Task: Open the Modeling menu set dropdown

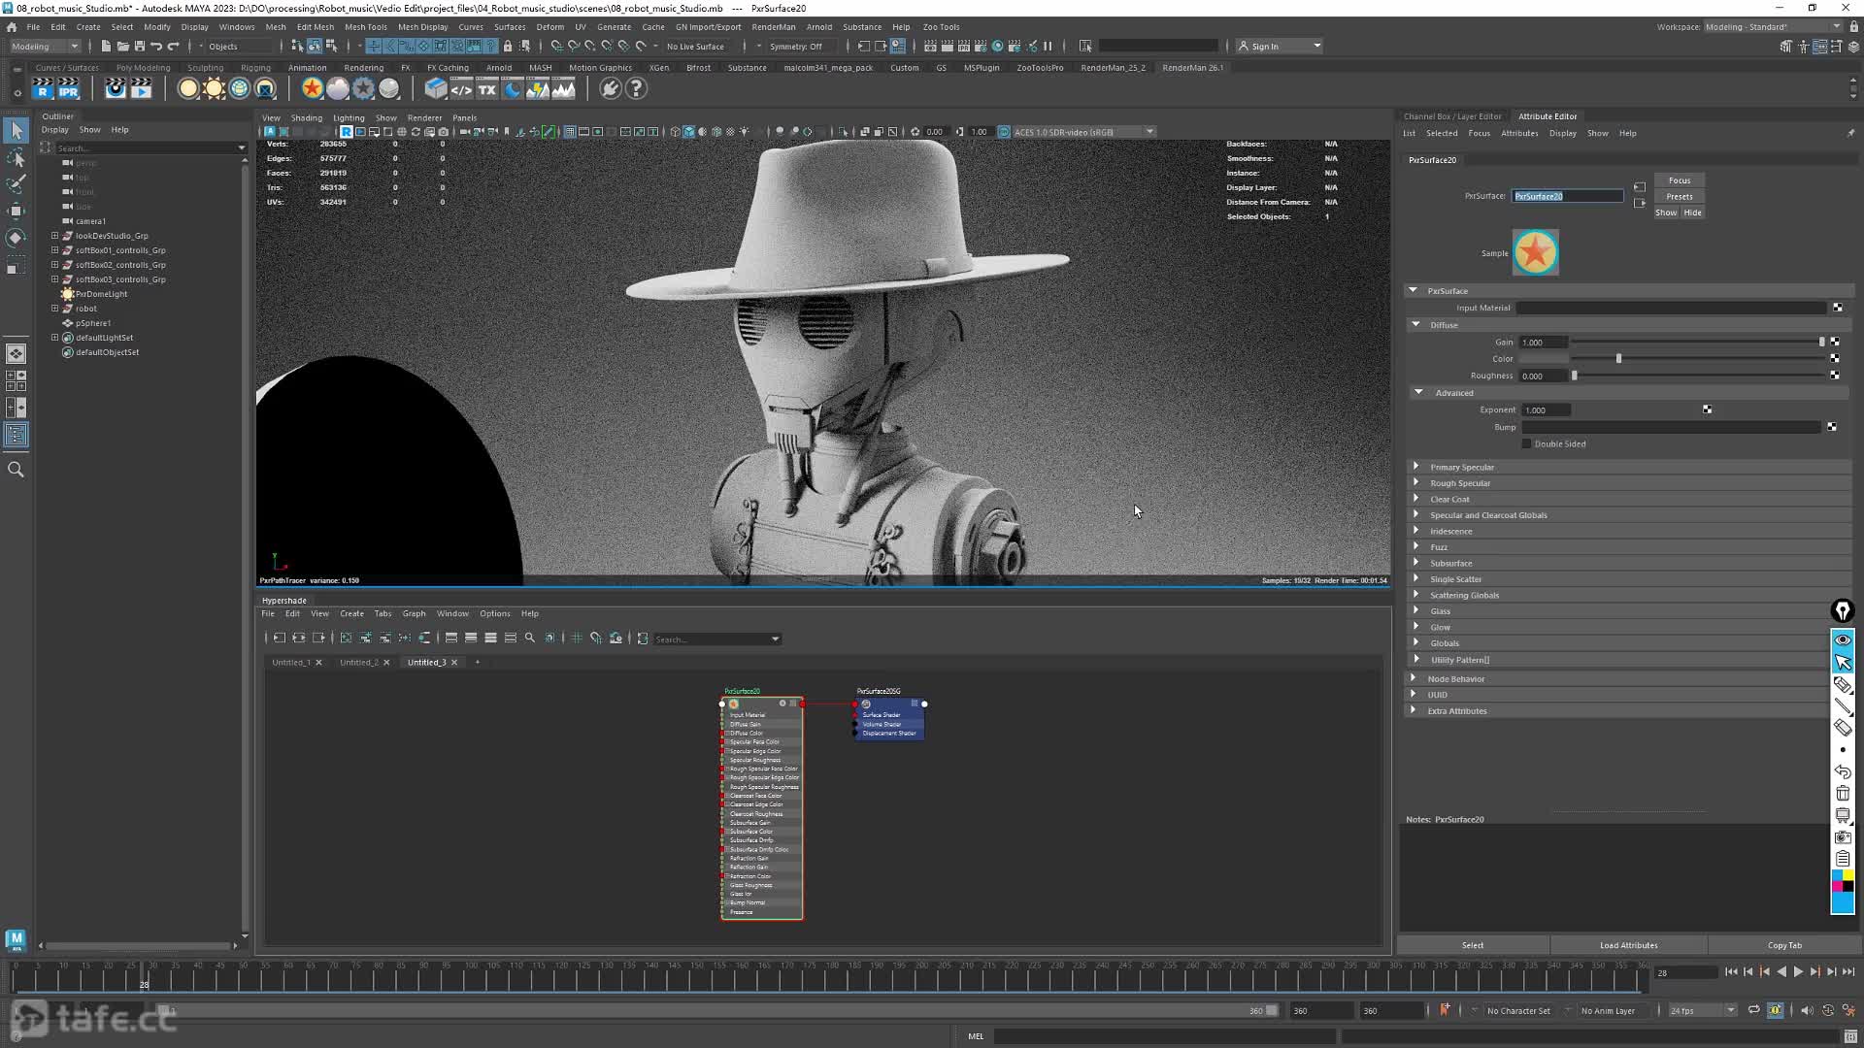Action: click(46, 47)
